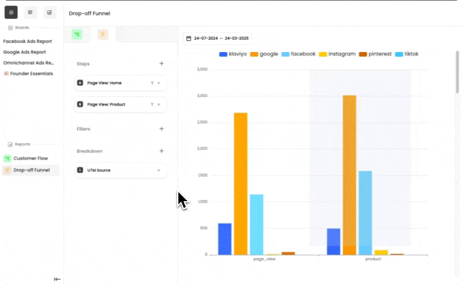Toggle the facebook legend series
This screenshot has width=463, height=284.
coord(299,54)
